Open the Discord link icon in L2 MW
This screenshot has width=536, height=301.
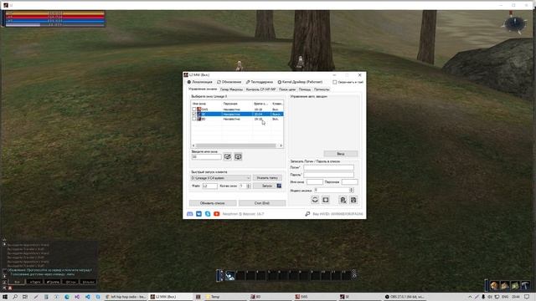[190, 214]
